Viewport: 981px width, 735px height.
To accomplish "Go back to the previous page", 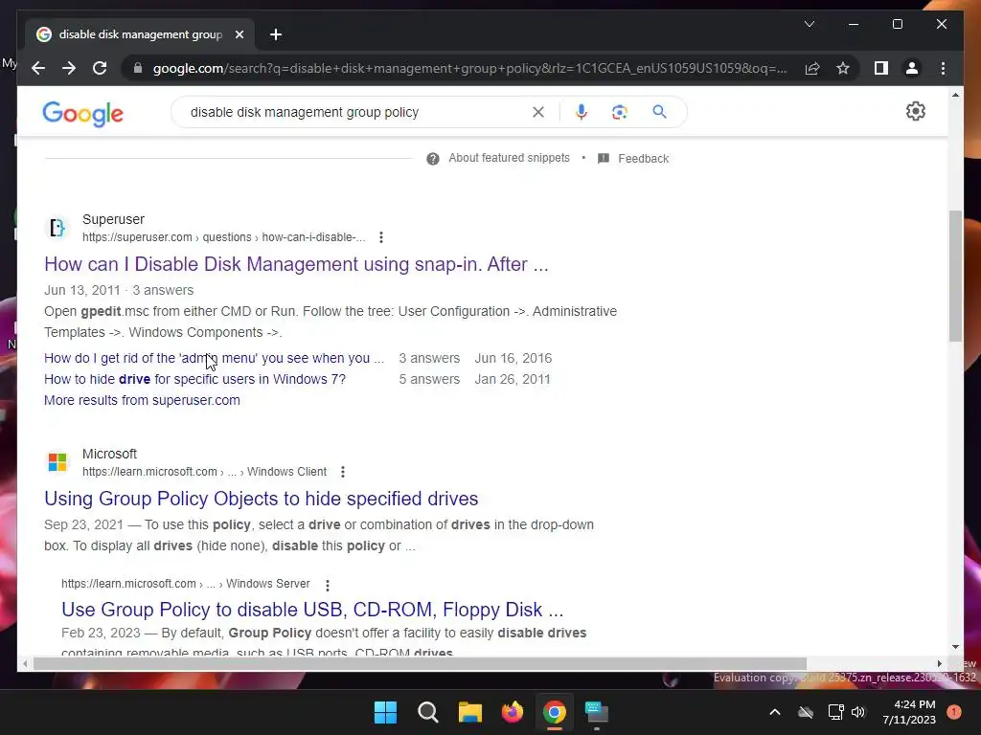I will [38, 68].
